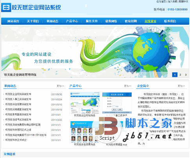Open 产品中心 from the navigation bar

tap(72, 21)
